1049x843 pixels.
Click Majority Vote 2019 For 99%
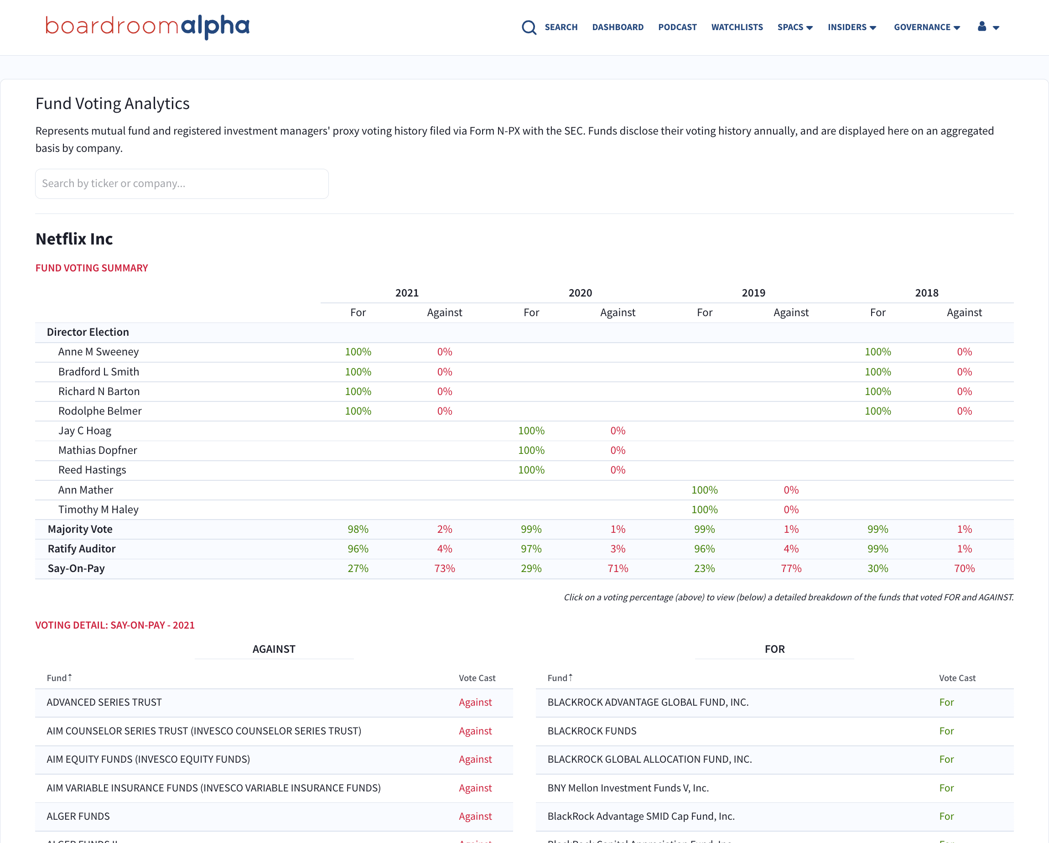tap(705, 529)
